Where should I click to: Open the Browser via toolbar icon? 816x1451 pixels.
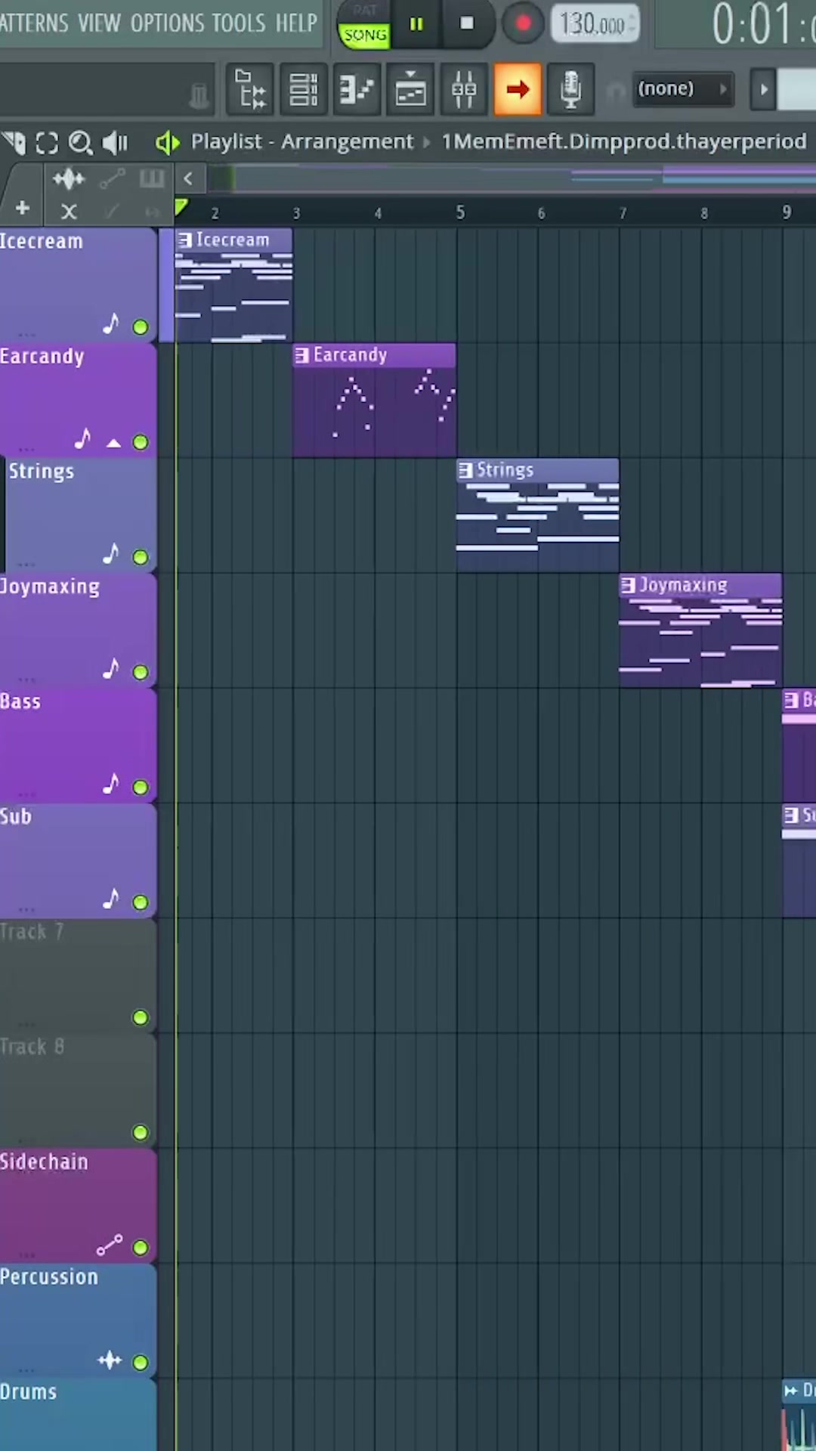(x=250, y=89)
